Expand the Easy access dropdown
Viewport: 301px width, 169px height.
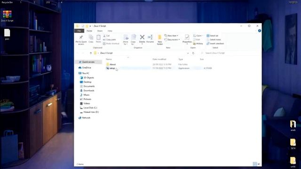coord(172,39)
